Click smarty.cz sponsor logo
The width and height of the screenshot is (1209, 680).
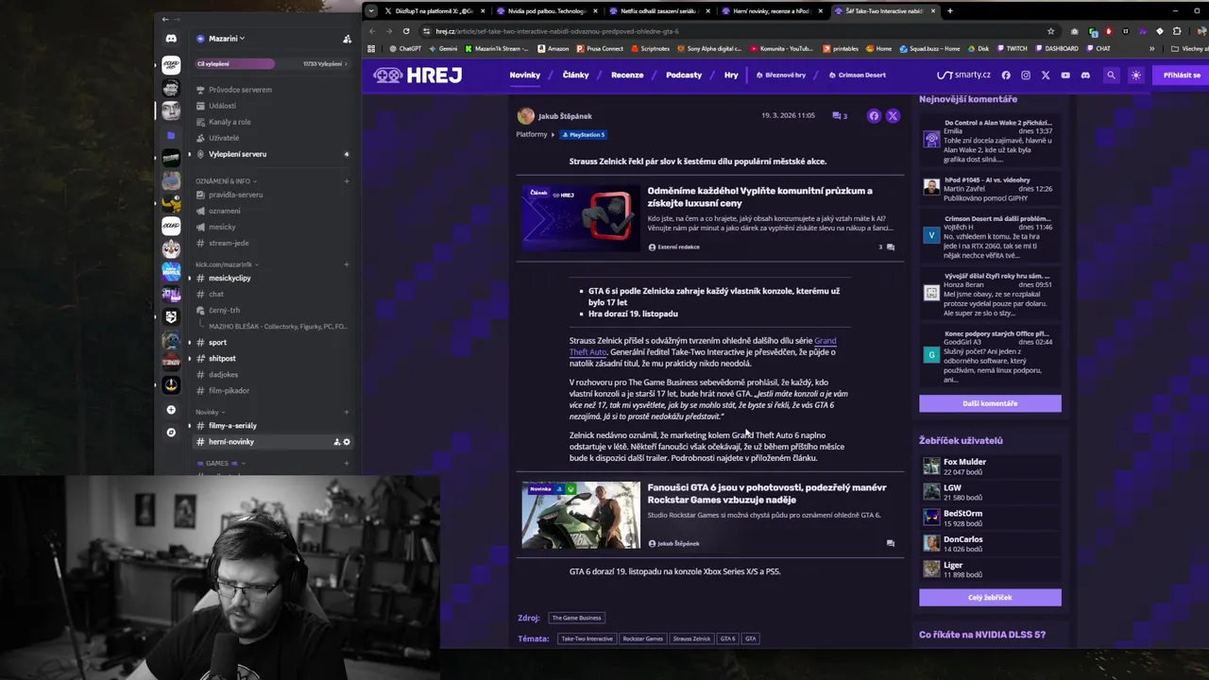coord(963,75)
